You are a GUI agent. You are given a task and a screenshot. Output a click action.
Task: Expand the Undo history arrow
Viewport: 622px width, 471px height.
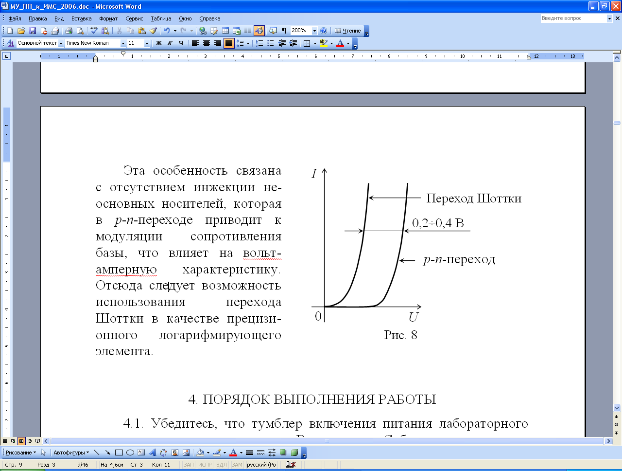(x=174, y=31)
